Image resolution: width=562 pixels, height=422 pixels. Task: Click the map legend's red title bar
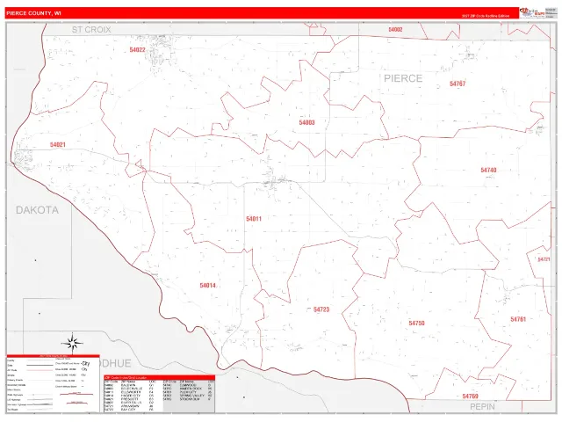(53, 356)
